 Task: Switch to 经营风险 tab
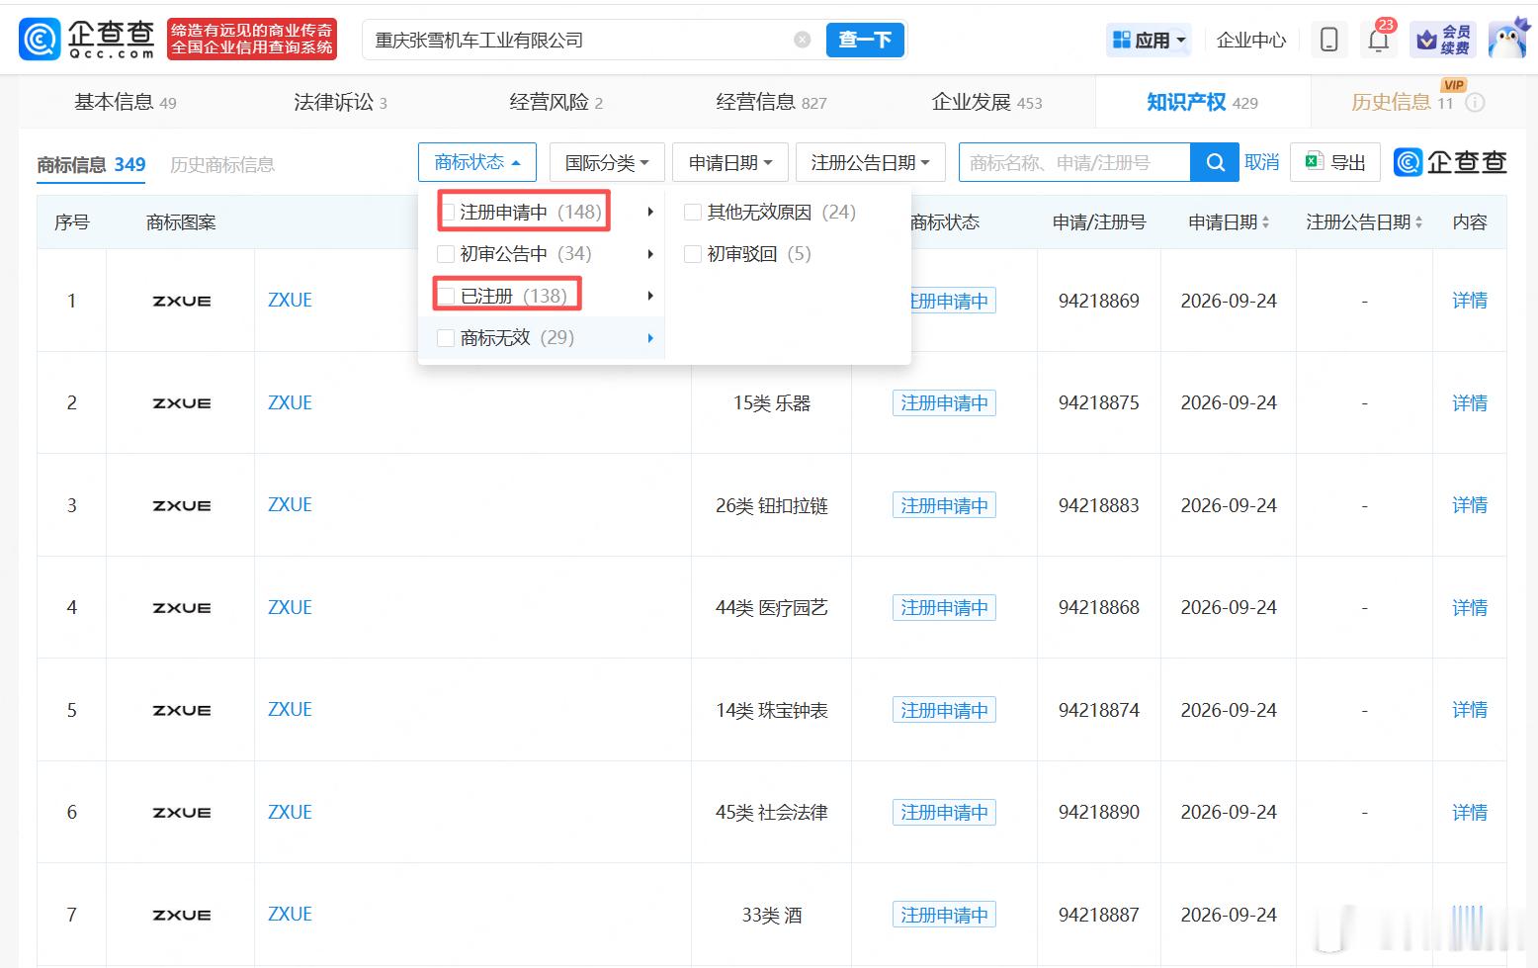(555, 102)
